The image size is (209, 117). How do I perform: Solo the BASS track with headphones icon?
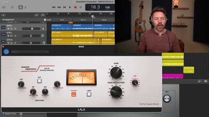(12, 29)
